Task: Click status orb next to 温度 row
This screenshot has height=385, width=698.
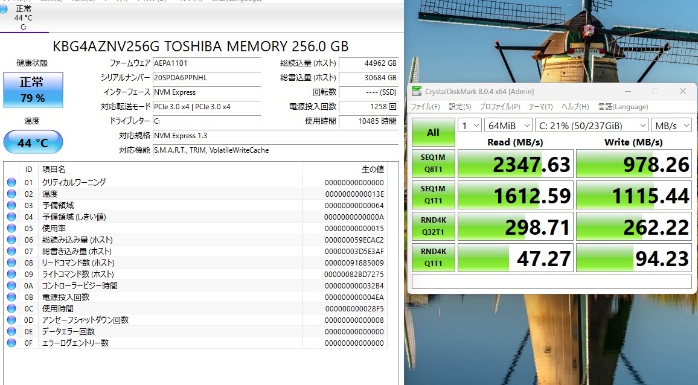Action: pos(11,194)
